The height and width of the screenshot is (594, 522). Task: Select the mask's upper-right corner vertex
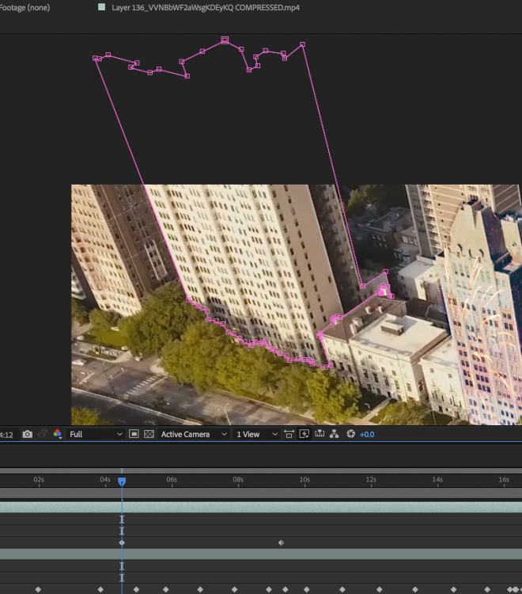(x=302, y=44)
